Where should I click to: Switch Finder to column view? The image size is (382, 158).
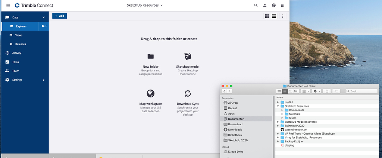290,91
